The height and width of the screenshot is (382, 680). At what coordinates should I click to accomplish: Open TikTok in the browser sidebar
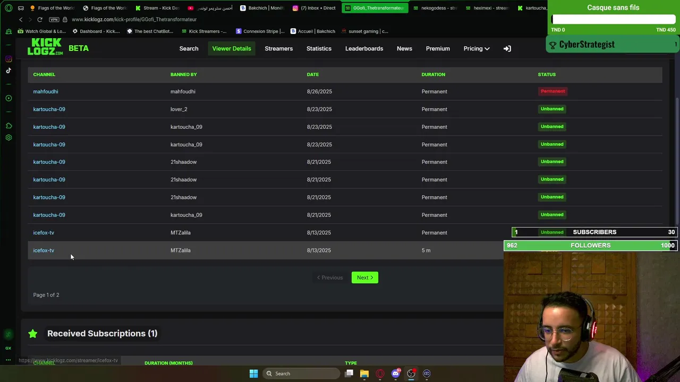[x=8, y=71]
